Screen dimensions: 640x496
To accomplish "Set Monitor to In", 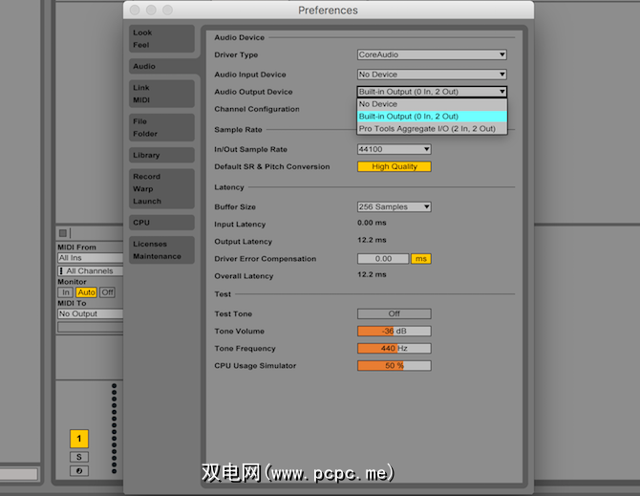I will [65, 292].
